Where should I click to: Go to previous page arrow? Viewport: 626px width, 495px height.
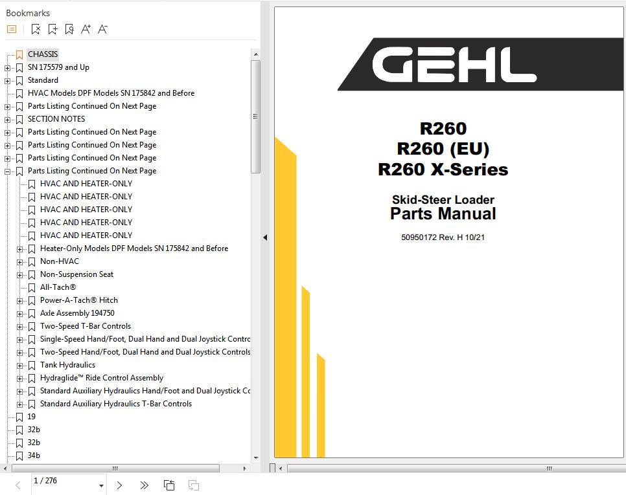tap(17, 485)
